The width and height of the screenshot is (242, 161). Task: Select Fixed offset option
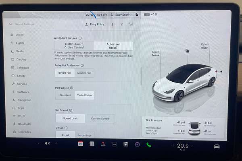click(65, 135)
